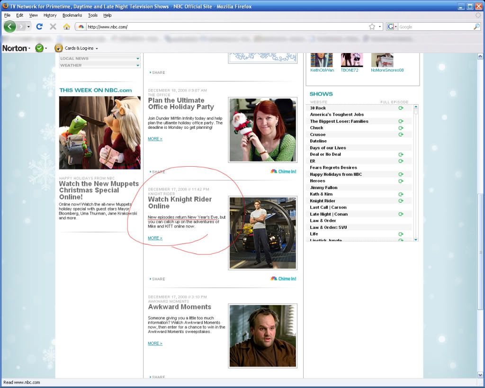Open the View menu
Image resolution: width=485 pixels, height=388 pixels.
(33, 15)
